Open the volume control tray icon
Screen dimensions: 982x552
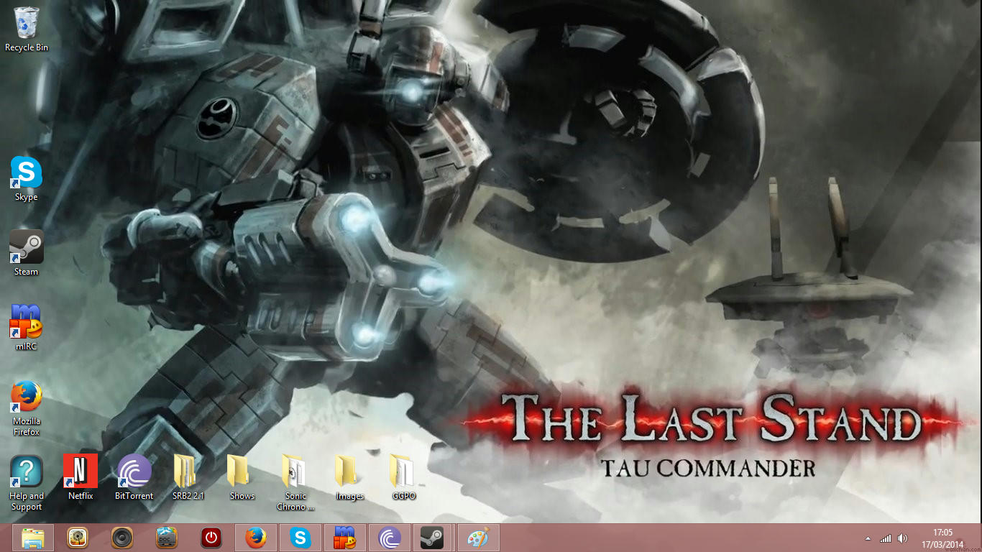(903, 538)
